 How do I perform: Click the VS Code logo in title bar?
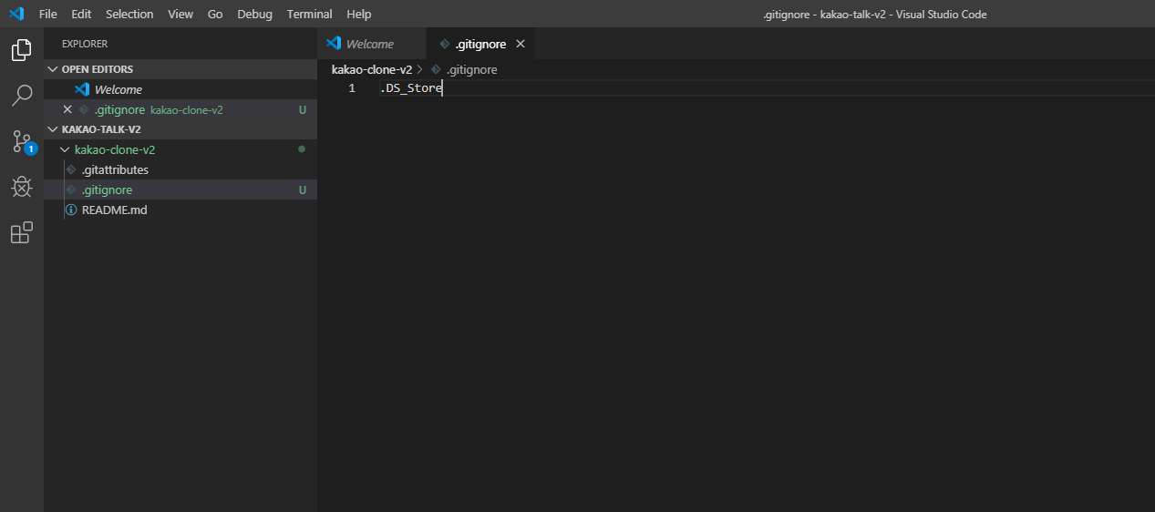click(16, 15)
